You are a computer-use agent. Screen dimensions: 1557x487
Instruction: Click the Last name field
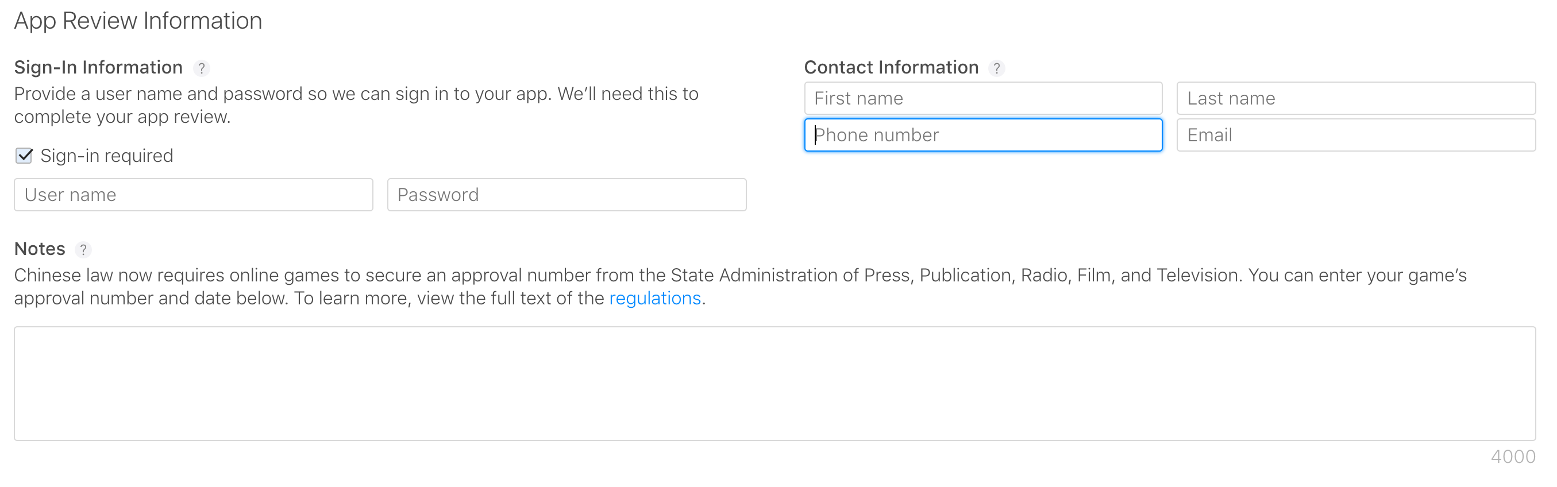(1356, 98)
